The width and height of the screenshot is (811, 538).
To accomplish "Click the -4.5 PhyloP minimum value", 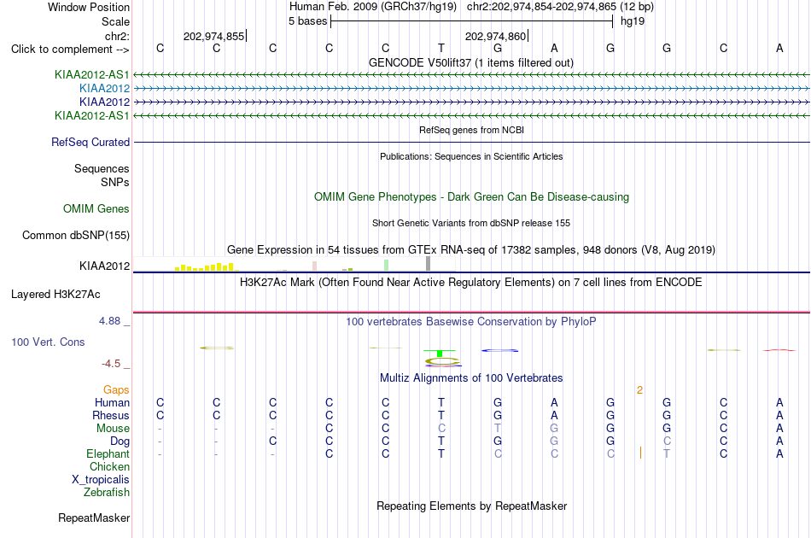I will click(111, 364).
